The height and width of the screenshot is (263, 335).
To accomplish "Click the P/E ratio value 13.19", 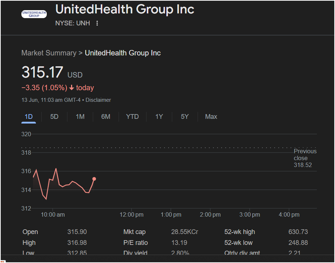I will [x=179, y=243].
